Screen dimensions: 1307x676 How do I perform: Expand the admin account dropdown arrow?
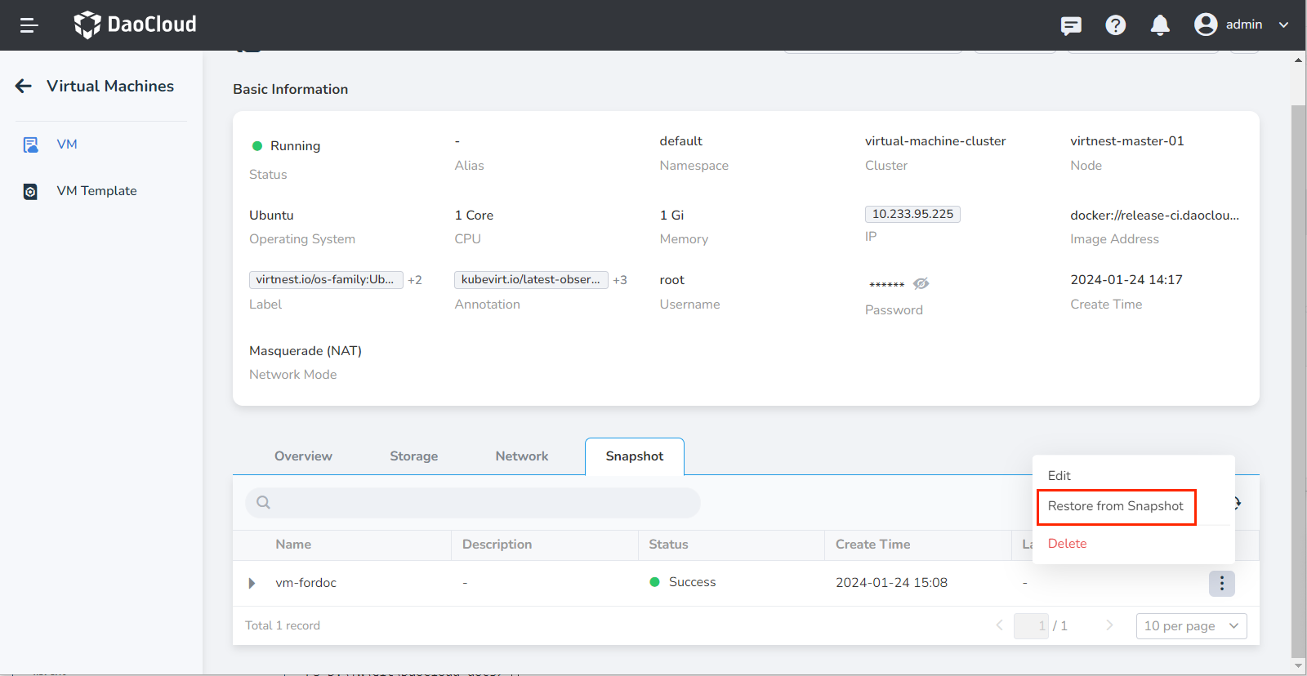(1283, 24)
